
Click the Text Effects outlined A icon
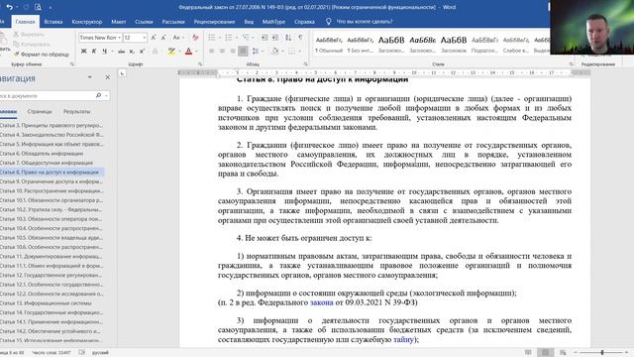click(x=155, y=52)
